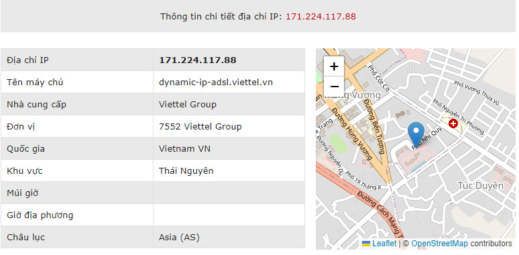
Task: Click the blue location pin marker
Action: 416,134
